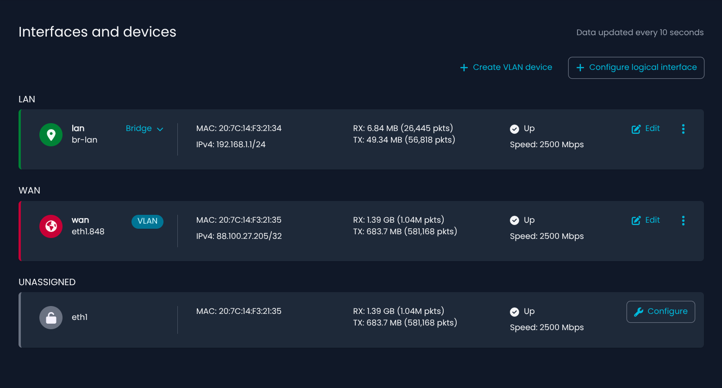Image resolution: width=722 pixels, height=388 pixels.
Task: Edit the lan interface
Action: (x=646, y=129)
